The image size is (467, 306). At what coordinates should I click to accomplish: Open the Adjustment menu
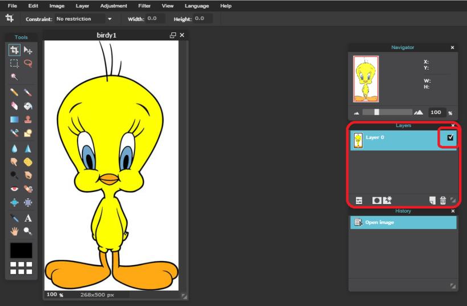(x=113, y=6)
